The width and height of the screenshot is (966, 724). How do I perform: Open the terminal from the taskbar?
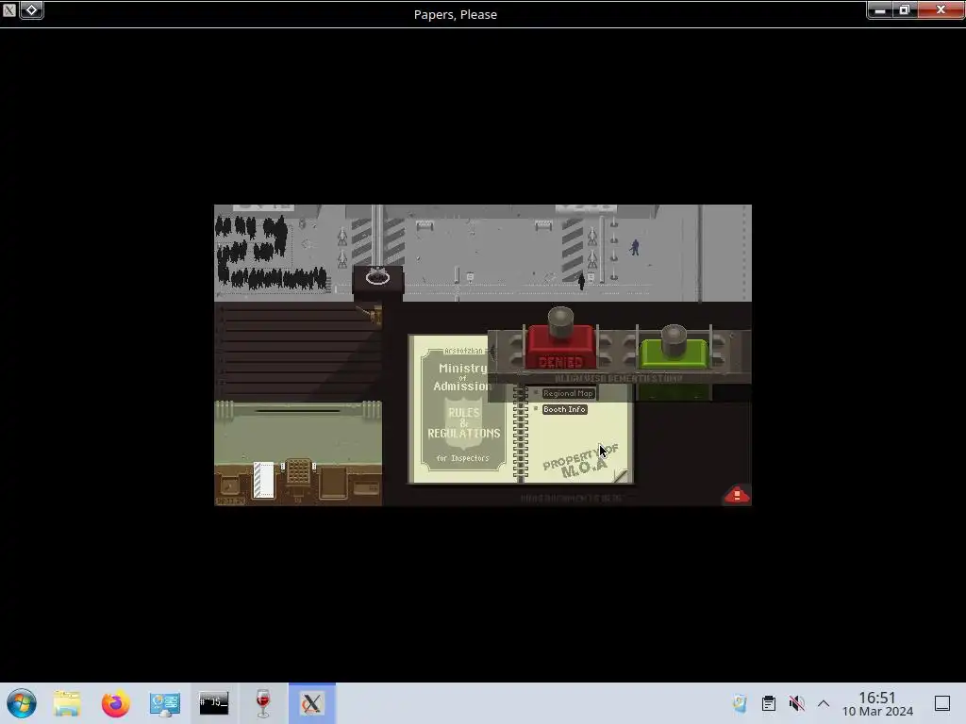tap(214, 703)
